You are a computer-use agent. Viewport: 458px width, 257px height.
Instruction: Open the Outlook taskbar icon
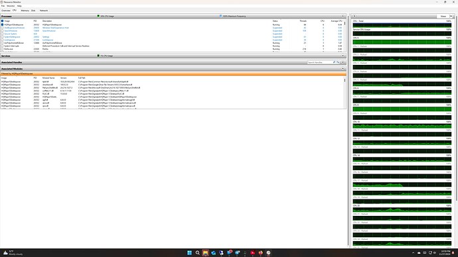click(x=213, y=252)
